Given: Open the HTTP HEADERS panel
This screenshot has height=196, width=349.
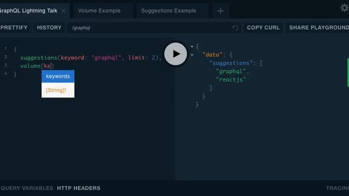Looking at the screenshot, I should 79,188.
